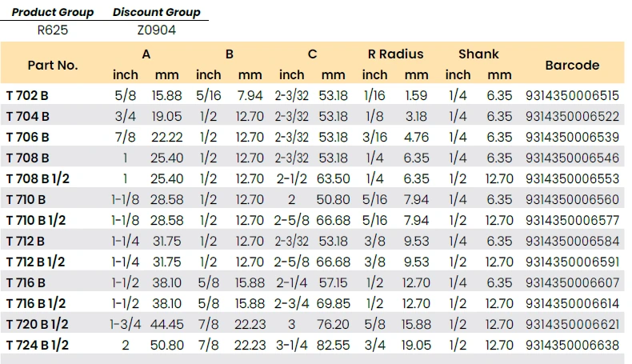Viewport: 632px width, 364px height.
Task: Select part number T 704 B
Action: click(28, 116)
